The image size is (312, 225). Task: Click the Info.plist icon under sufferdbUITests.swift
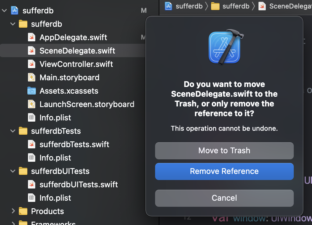click(x=31, y=198)
